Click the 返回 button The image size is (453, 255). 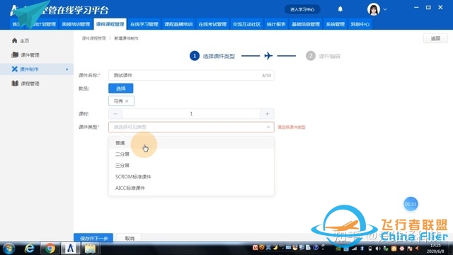435,38
